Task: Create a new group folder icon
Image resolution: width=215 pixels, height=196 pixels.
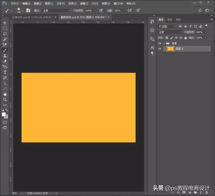Action: pyautogui.click(x=196, y=192)
